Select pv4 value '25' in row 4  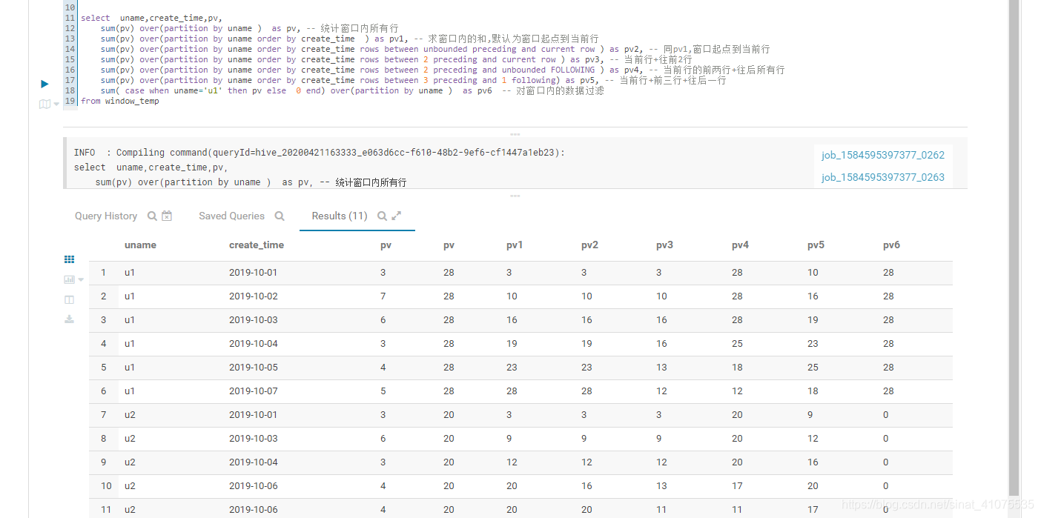point(737,343)
